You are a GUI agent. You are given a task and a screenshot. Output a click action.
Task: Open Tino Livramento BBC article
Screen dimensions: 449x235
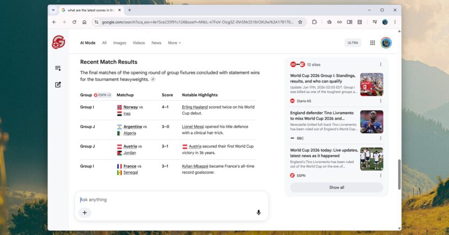point(322,116)
